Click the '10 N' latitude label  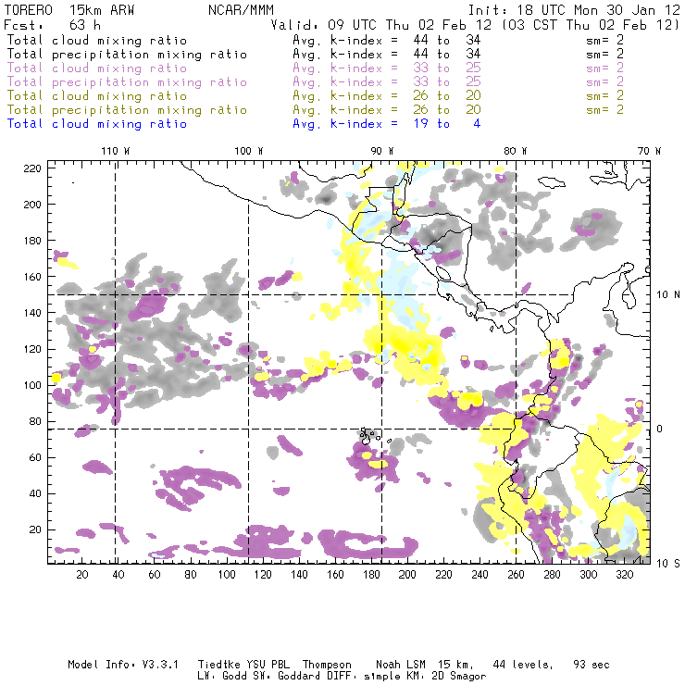[668, 295]
